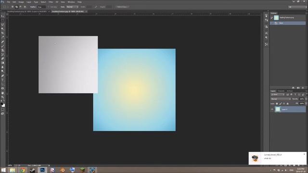Toggle Layer 0 visibility eye
Image resolution: width=308 pixels, height=173 pixels.
[x=272, y=110]
